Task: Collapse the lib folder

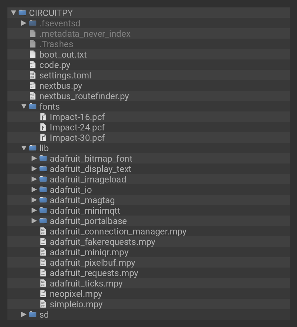Action: click(x=24, y=148)
